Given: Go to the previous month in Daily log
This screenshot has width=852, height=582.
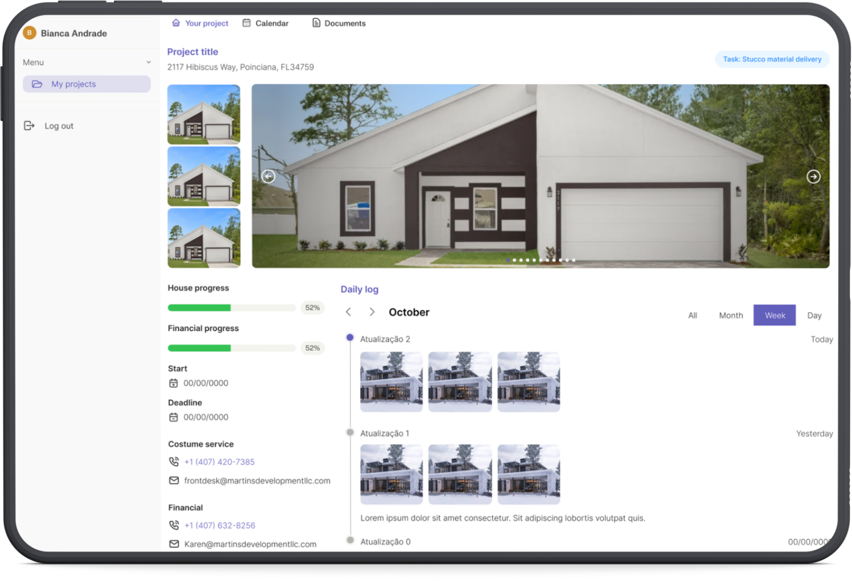Looking at the screenshot, I should 348,312.
